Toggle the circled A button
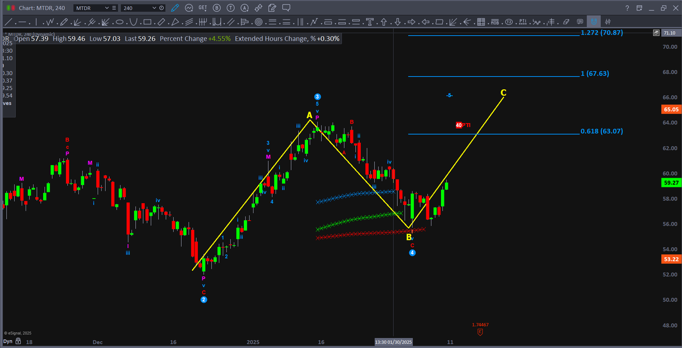 coord(244,8)
